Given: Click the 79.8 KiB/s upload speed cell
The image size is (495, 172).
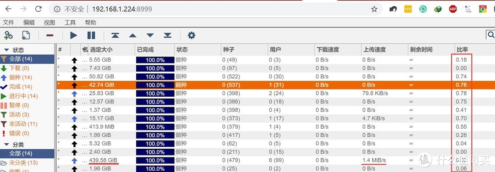Looking at the screenshot, I should pyautogui.click(x=375, y=94).
